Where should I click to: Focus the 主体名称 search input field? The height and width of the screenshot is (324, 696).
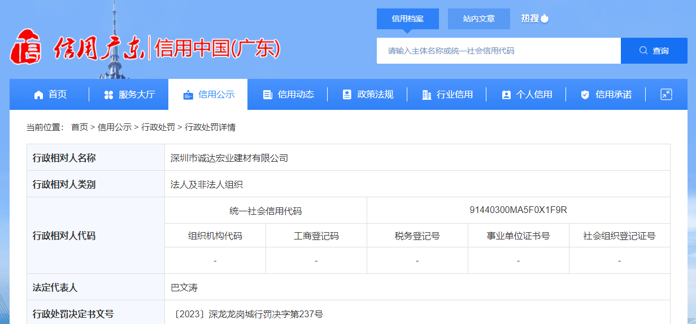pos(499,51)
